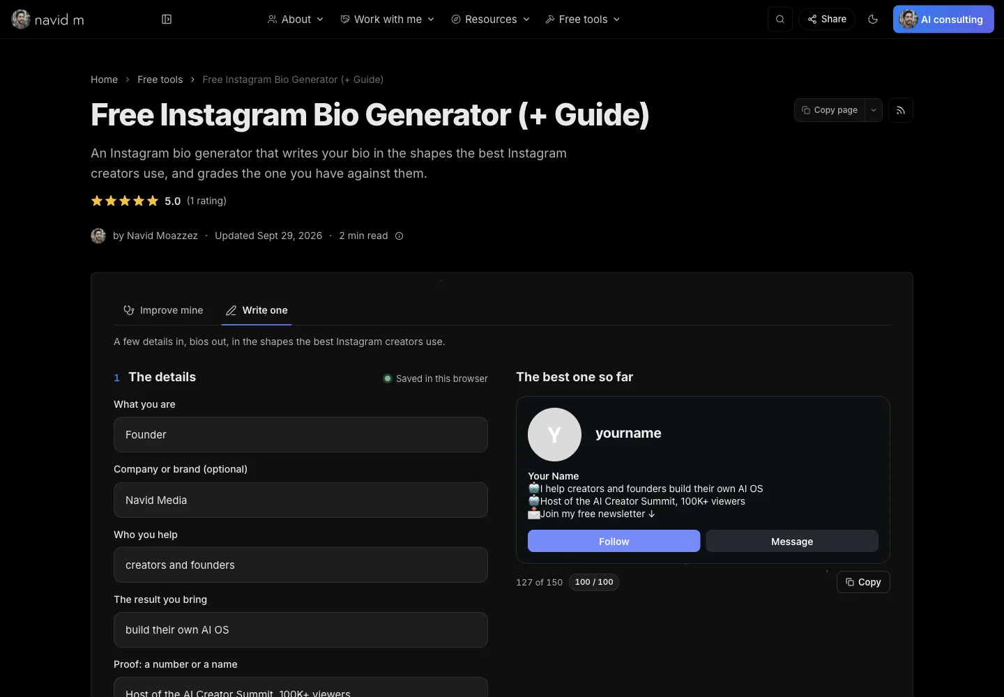
Task: Expand the Work with me menu
Action: [387, 20]
